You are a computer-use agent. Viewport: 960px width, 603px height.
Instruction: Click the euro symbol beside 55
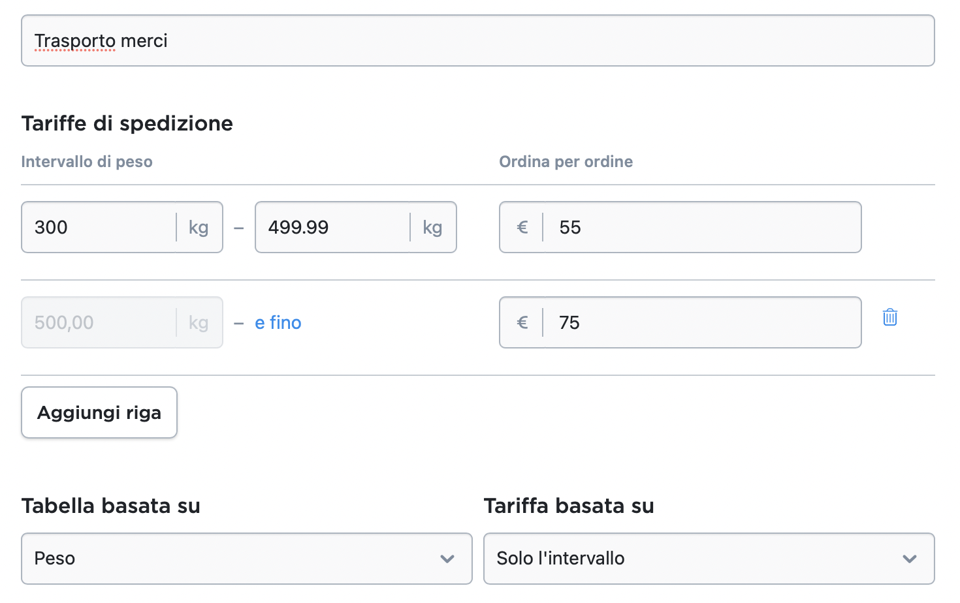tap(522, 228)
